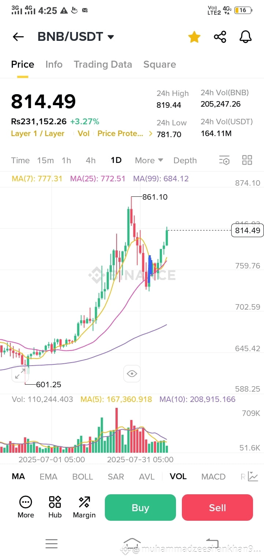Tap the MA(10): 208,915.166 volume label
The height and width of the screenshot is (559, 264).
[197, 399]
